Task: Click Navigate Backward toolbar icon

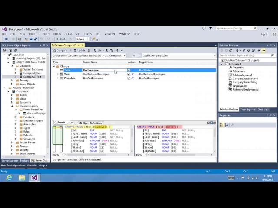Action: 7,39
